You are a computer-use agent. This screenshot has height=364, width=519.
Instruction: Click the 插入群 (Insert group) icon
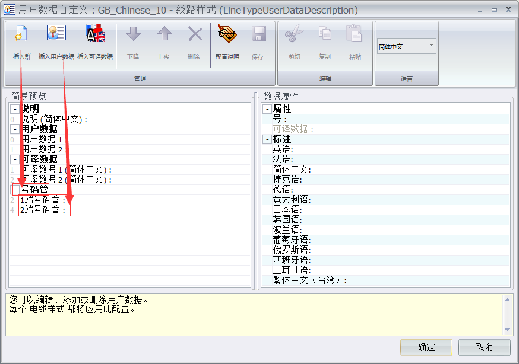tap(21, 36)
